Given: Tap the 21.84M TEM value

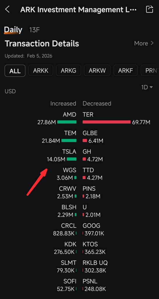Looking at the screenshot, I should pyautogui.click(x=51, y=141).
